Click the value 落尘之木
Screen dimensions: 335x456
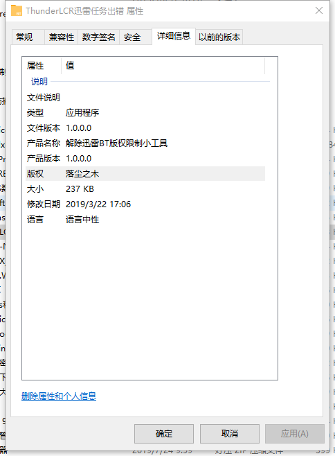pos(82,174)
